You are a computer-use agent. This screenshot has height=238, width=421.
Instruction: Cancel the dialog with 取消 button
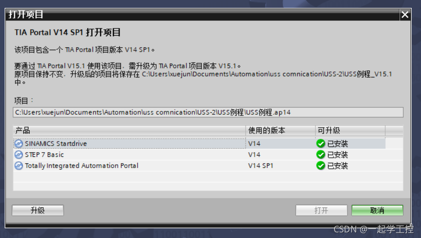(377, 211)
